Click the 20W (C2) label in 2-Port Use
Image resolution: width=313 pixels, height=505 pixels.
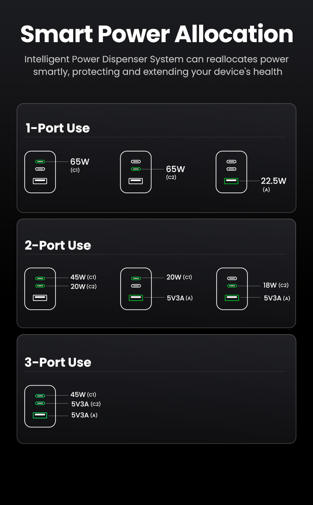83,287
